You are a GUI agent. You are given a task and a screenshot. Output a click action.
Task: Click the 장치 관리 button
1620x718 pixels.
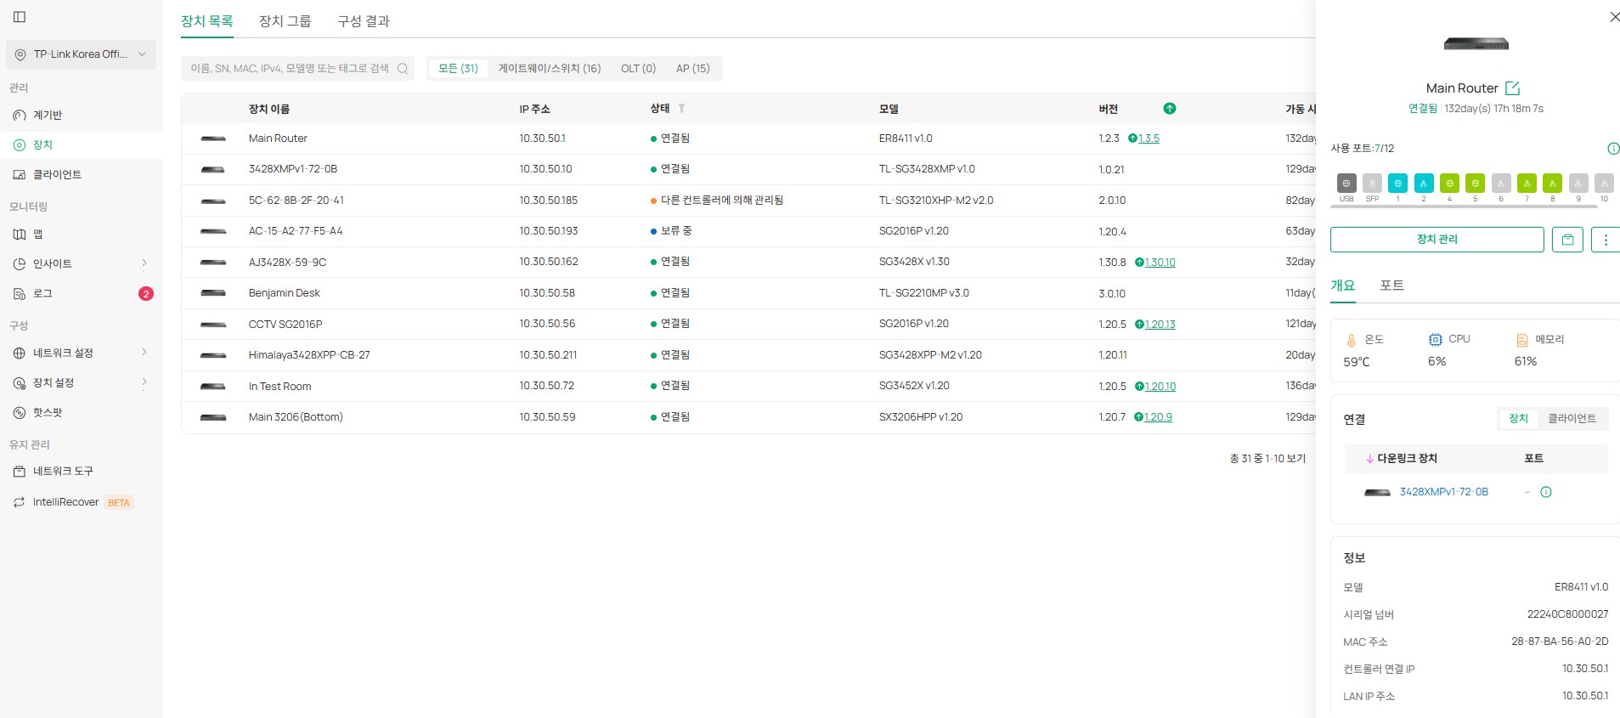pos(1437,240)
